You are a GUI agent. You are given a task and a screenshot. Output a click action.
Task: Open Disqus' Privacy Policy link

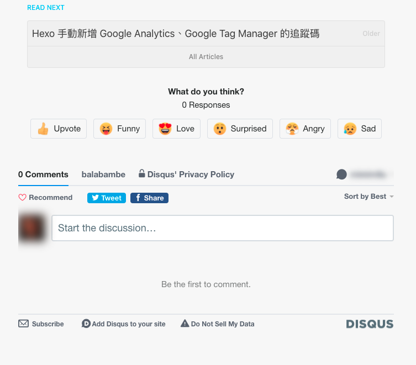coord(186,174)
